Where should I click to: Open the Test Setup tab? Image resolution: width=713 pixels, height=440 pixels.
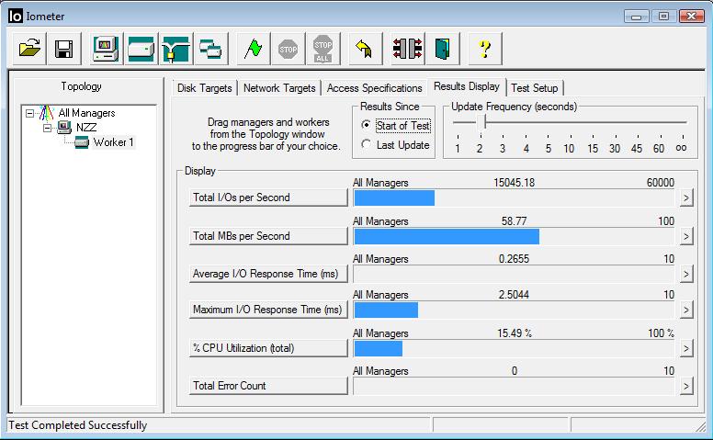(535, 88)
